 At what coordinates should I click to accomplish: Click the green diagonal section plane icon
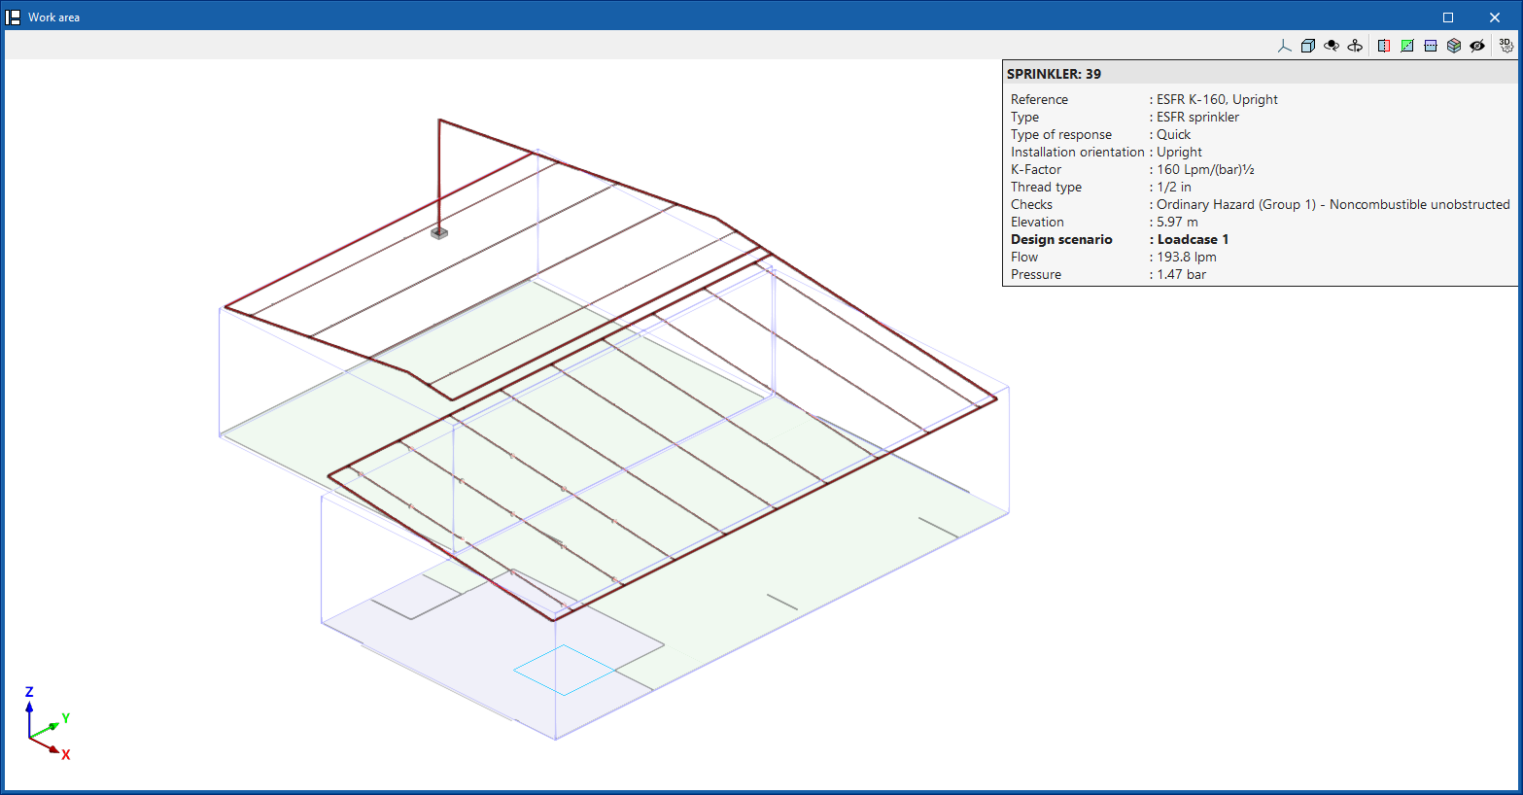(1407, 46)
